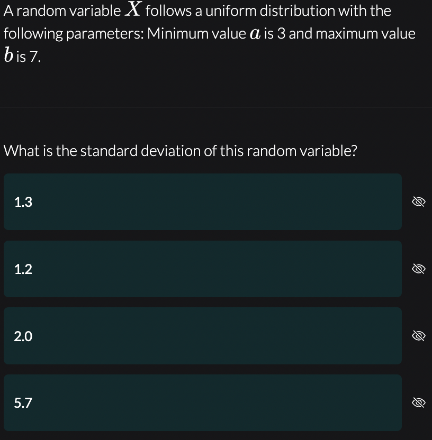Click the last answer card

coord(202,402)
